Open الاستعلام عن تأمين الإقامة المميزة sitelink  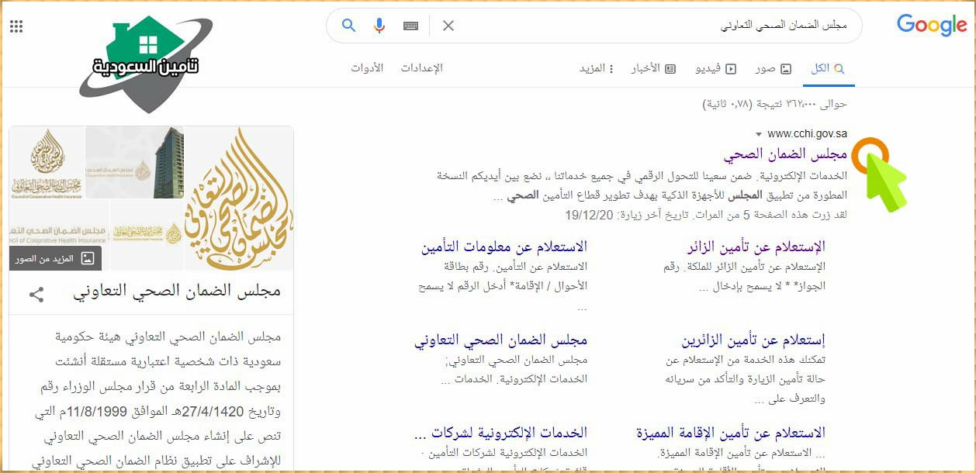coord(731,432)
